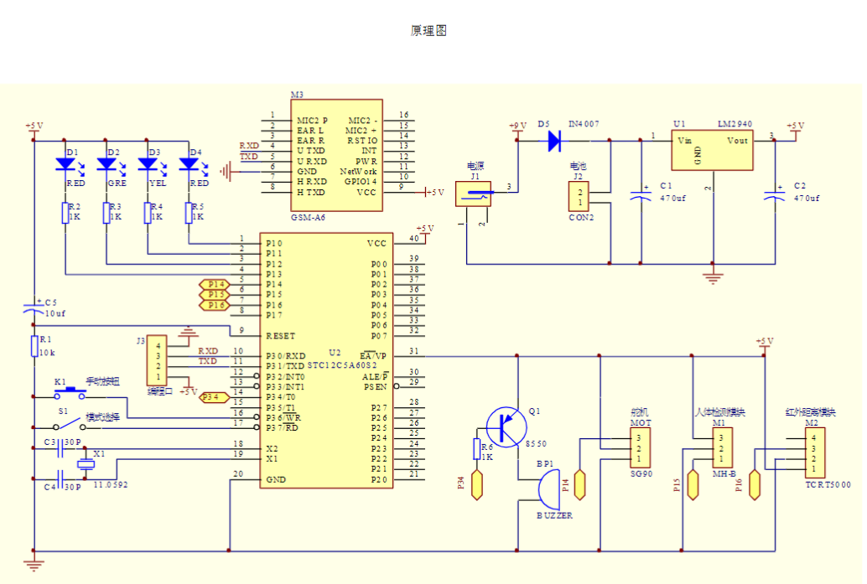Select the R1 10k resistor symbol
The width and height of the screenshot is (867, 584).
[34, 346]
